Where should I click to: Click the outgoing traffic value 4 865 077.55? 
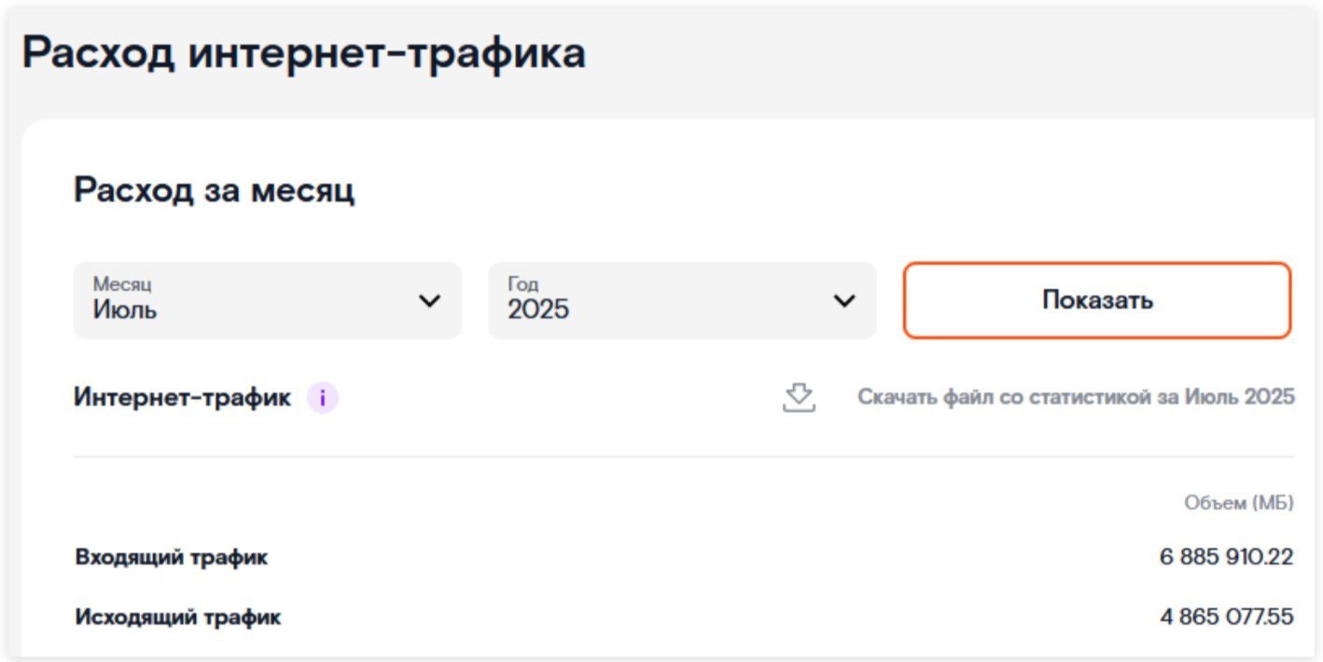click(x=1227, y=617)
